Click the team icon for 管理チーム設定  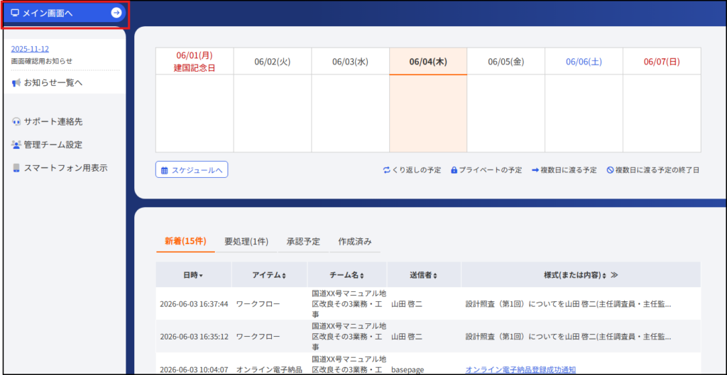pyautogui.click(x=16, y=145)
